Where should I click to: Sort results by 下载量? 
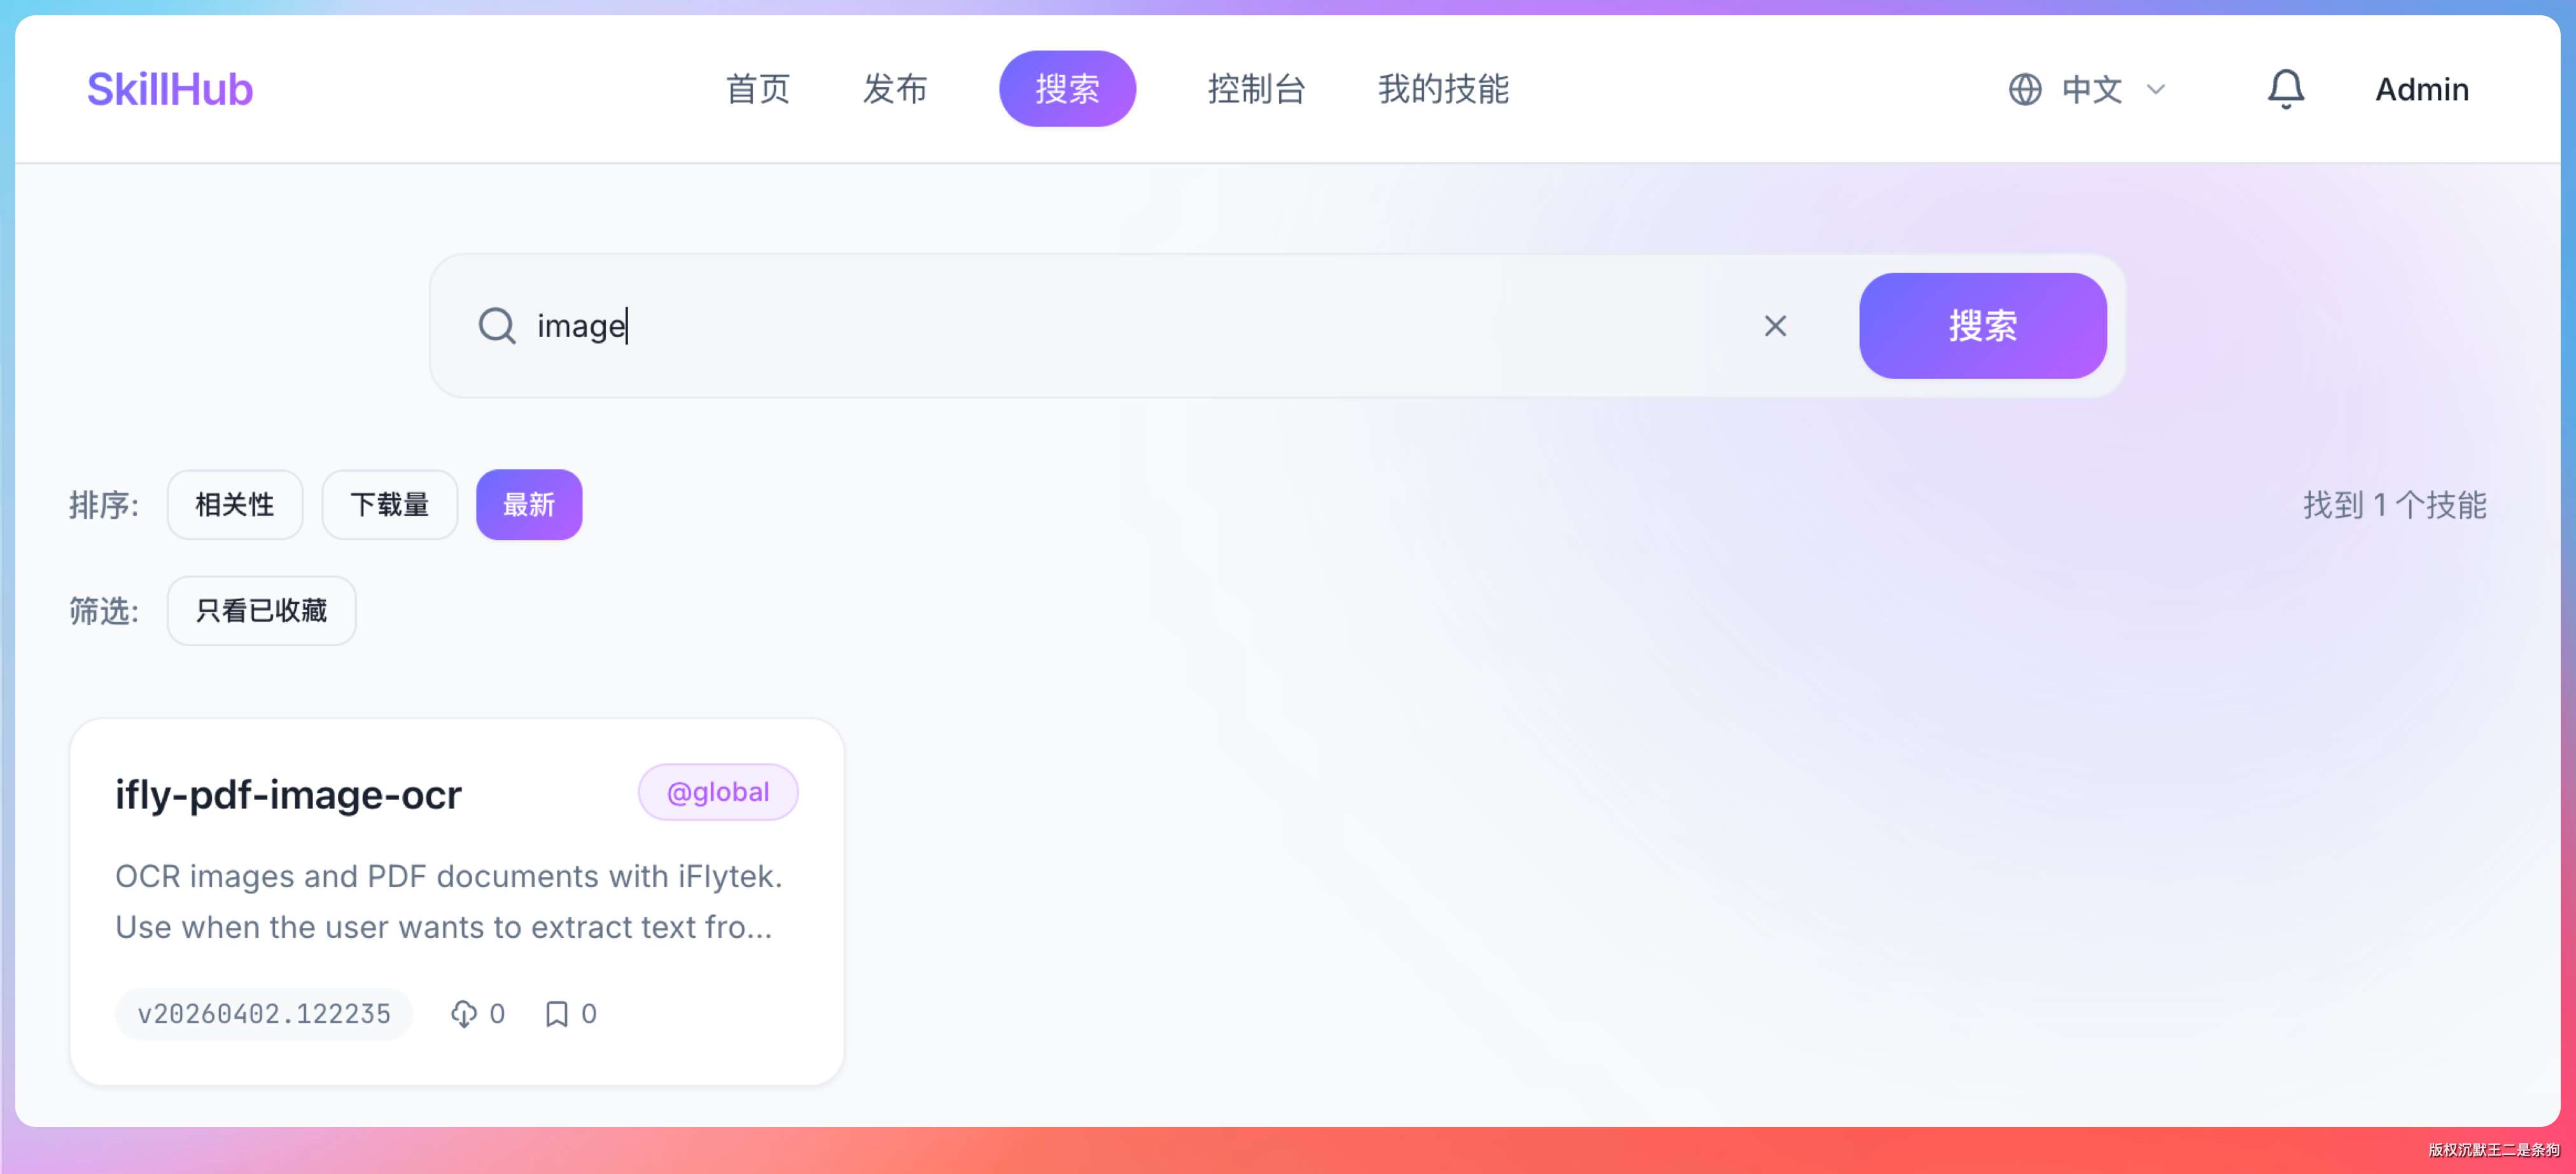pyautogui.click(x=389, y=504)
